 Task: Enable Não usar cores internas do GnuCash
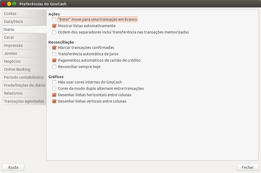click(54, 82)
